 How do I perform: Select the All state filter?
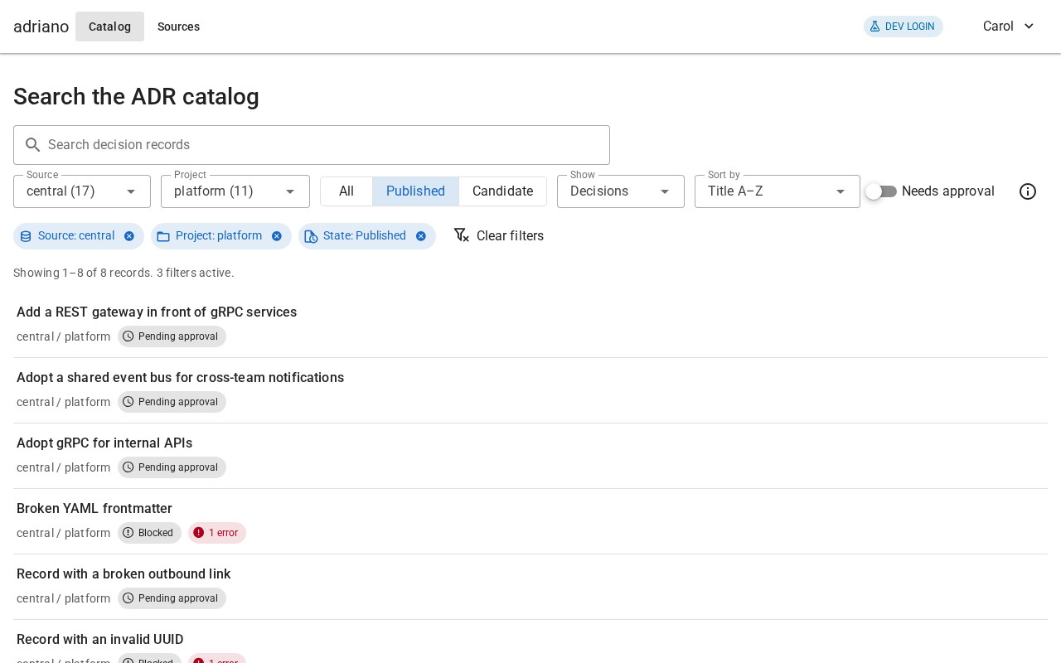click(346, 191)
